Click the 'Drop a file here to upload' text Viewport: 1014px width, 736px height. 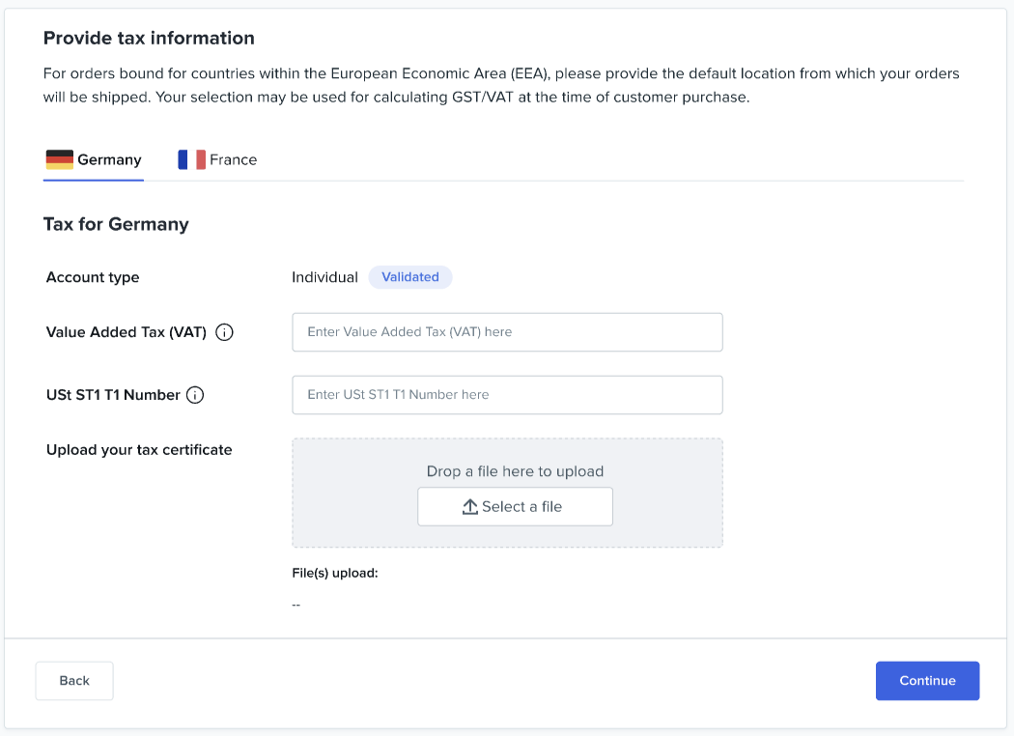pyautogui.click(x=515, y=471)
